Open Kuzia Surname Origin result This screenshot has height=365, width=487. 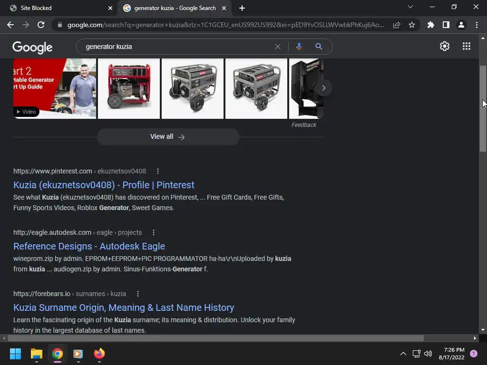(x=124, y=307)
